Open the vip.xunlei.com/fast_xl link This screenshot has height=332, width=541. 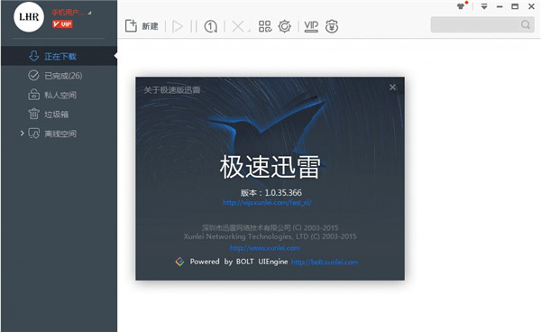tap(267, 203)
